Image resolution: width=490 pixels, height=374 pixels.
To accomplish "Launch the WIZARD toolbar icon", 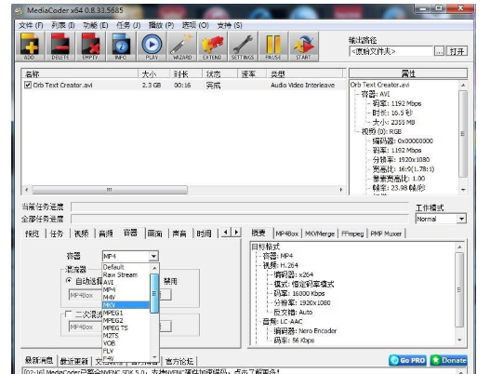I will 182,47.
